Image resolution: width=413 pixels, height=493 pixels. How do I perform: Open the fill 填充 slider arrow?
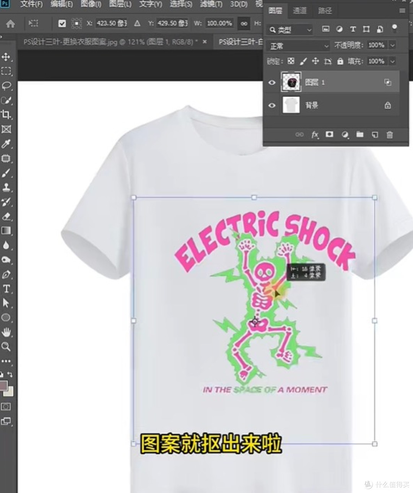[x=392, y=61]
